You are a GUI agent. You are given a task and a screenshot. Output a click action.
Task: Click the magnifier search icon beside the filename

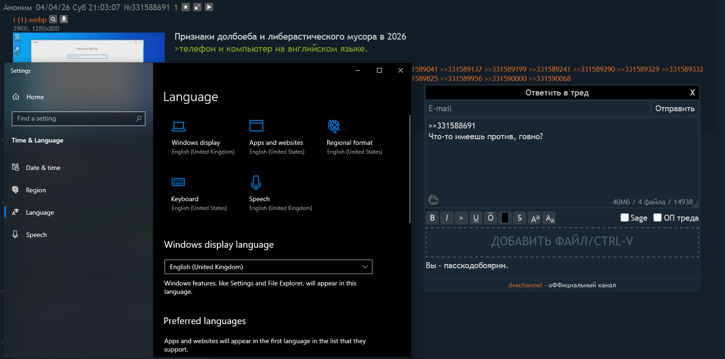[x=53, y=19]
